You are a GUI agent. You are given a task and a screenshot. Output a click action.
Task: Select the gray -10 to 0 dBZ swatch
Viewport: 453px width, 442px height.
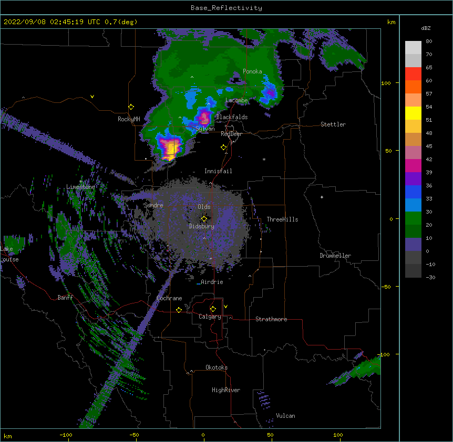(413, 258)
